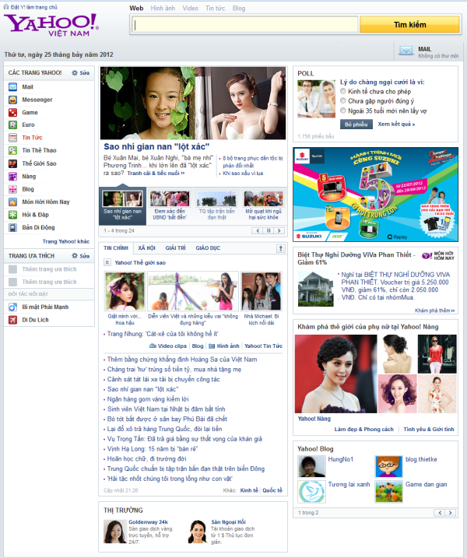Viewport: 467px width, 558px height.
Task: Switch to the Tin tức search tab
Action: tap(215, 9)
